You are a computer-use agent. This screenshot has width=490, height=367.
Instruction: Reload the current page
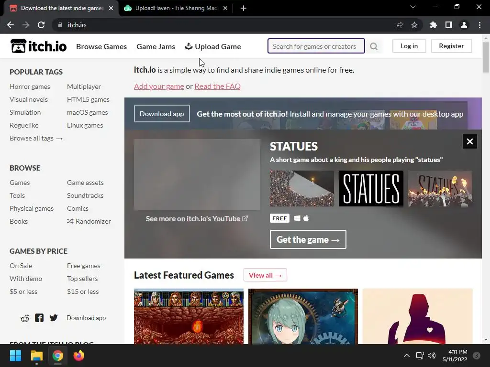tap(41, 25)
